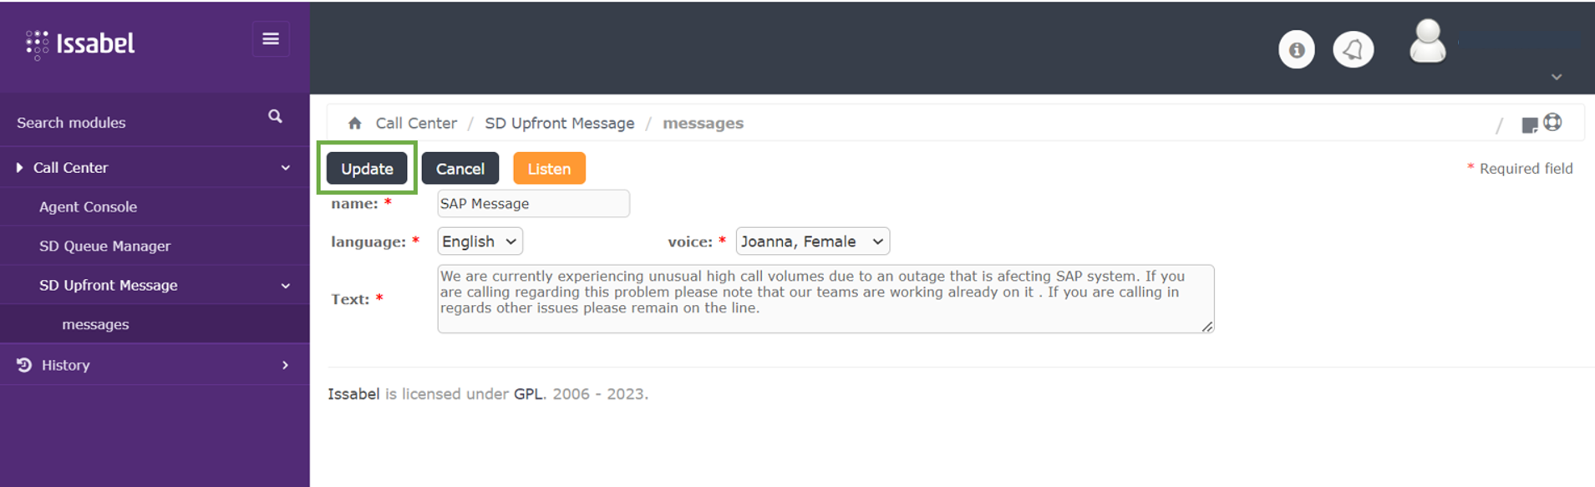Click the Update button
1595x487 pixels.
(x=367, y=169)
